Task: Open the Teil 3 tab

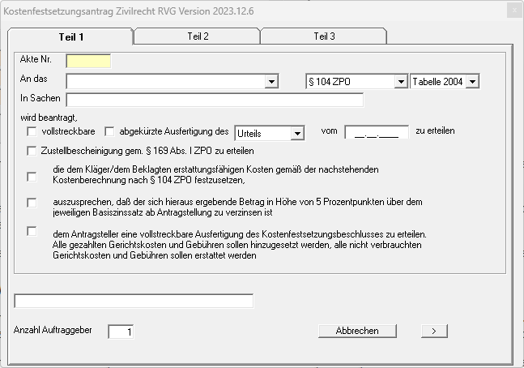Action: pos(324,36)
